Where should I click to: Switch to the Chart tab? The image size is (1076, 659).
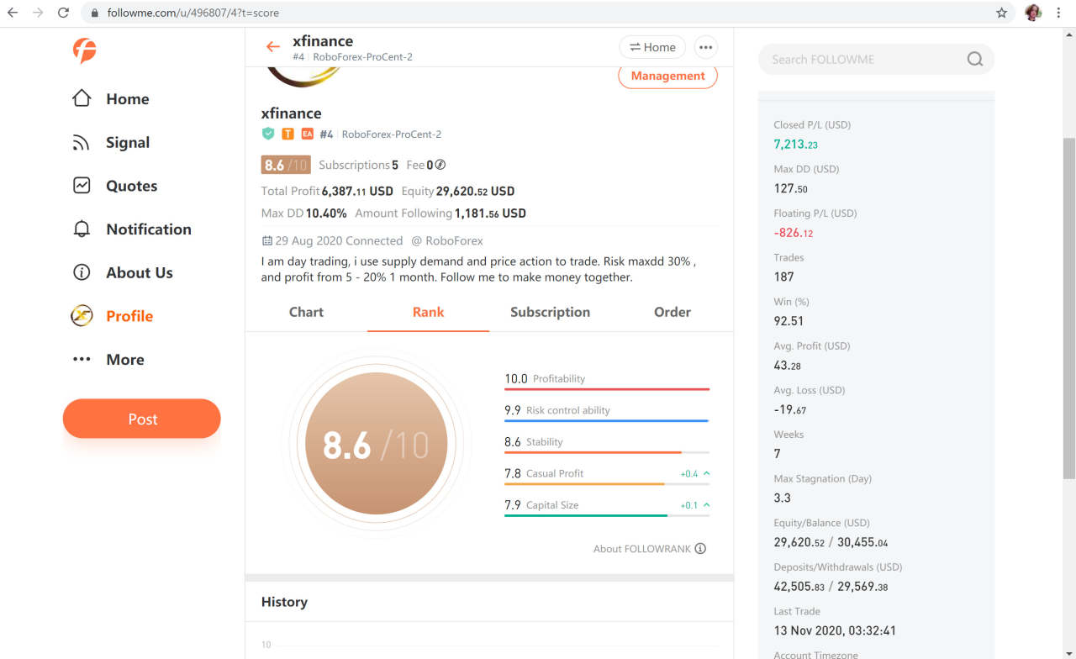306,312
